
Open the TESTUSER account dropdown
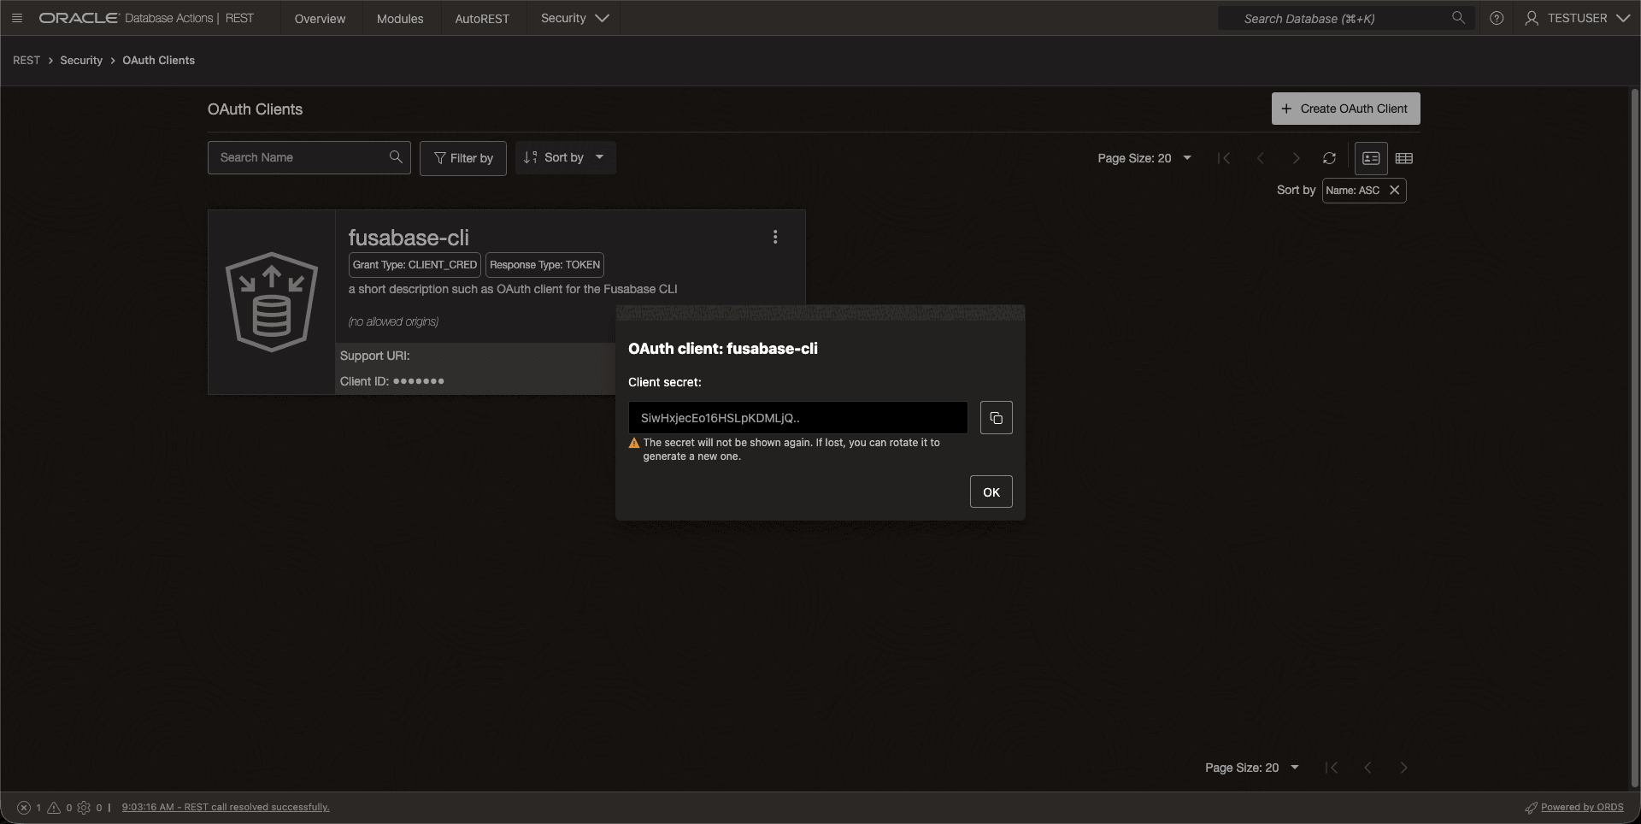[x=1578, y=18]
